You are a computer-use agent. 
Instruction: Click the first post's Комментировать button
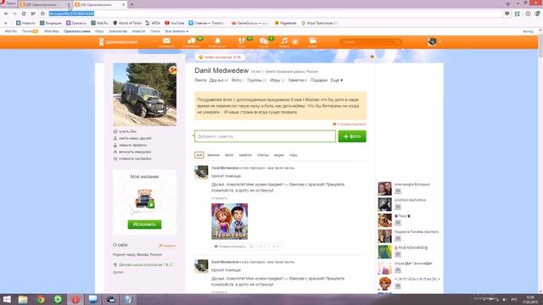pos(230,247)
